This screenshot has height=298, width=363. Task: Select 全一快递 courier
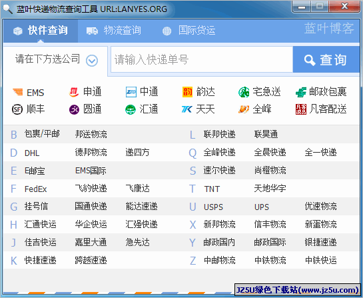[x=320, y=152]
